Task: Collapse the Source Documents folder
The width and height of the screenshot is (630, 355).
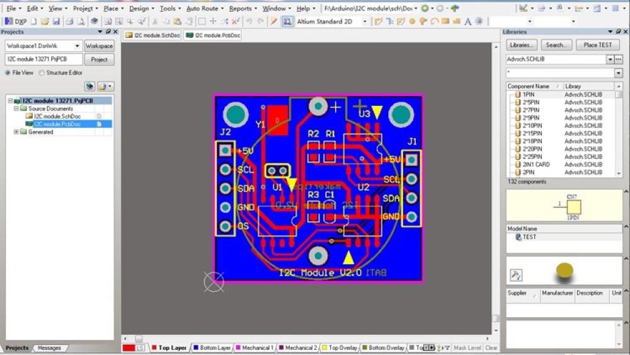Action: click(x=16, y=108)
